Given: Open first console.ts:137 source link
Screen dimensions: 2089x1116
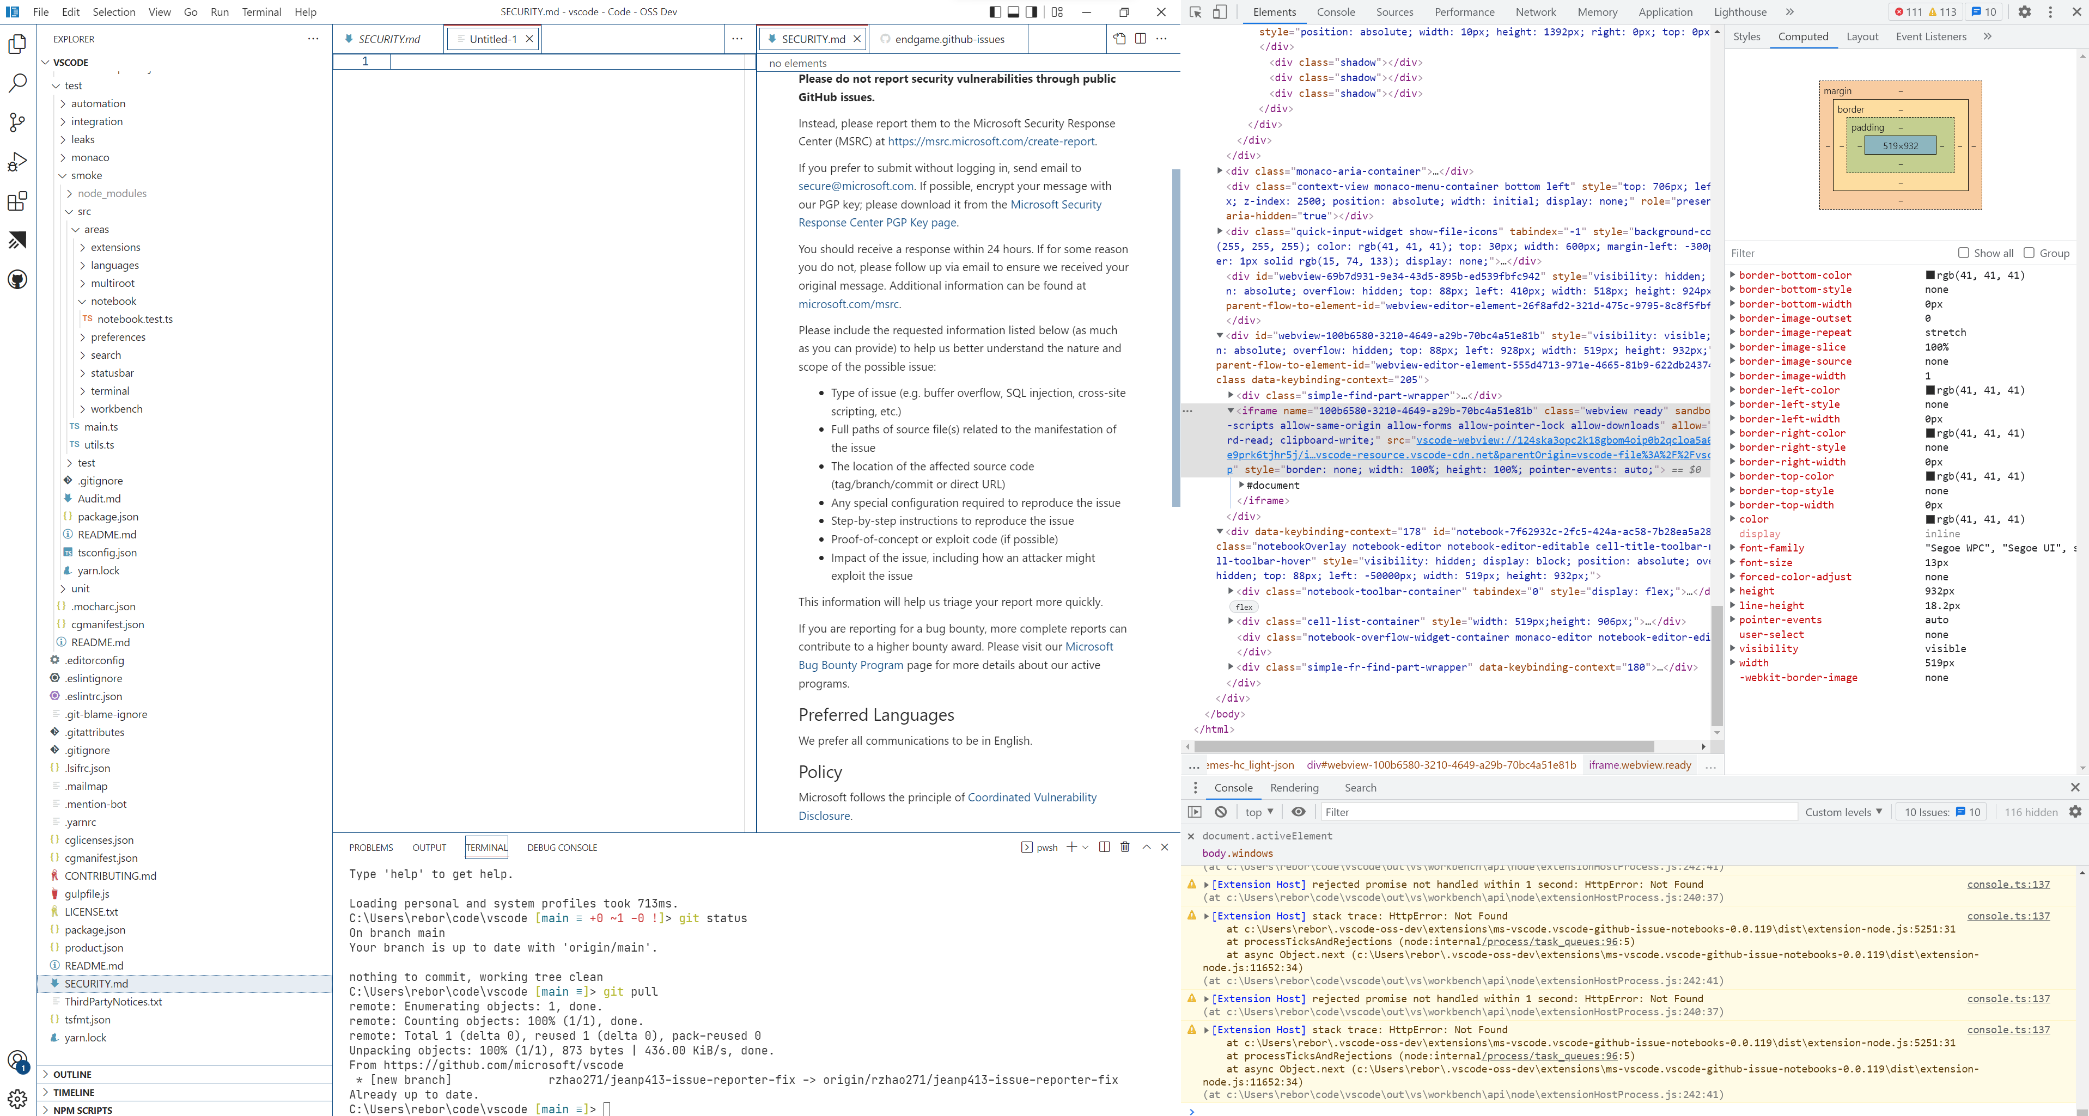Looking at the screenshot, I should [x=2008, y=884].
